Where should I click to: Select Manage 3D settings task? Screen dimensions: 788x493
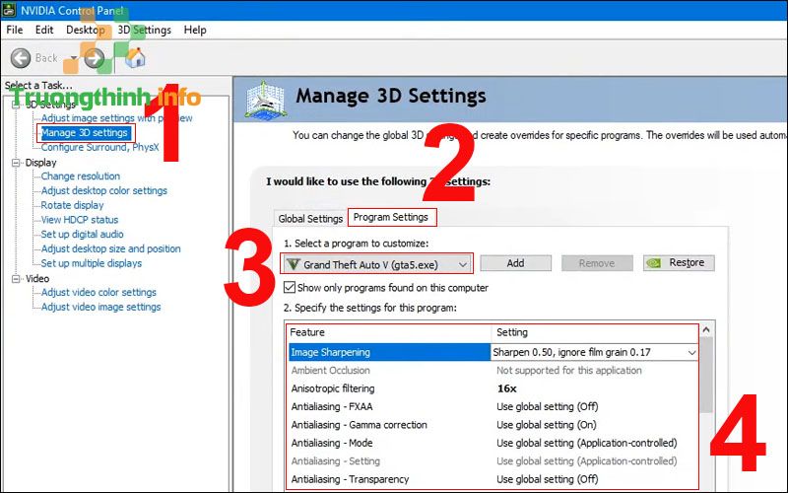coord(85,132)
